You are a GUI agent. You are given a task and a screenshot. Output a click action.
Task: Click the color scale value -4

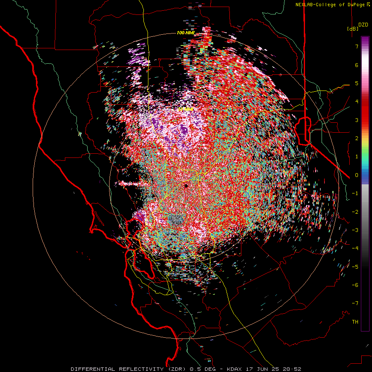coord(355,248)
